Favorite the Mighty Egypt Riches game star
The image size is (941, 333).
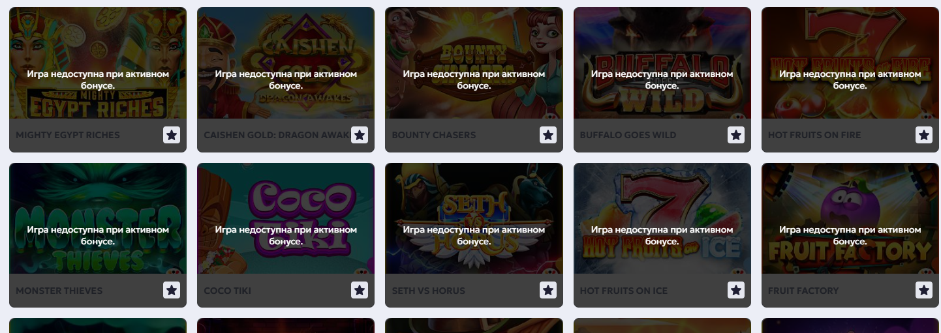172,135
